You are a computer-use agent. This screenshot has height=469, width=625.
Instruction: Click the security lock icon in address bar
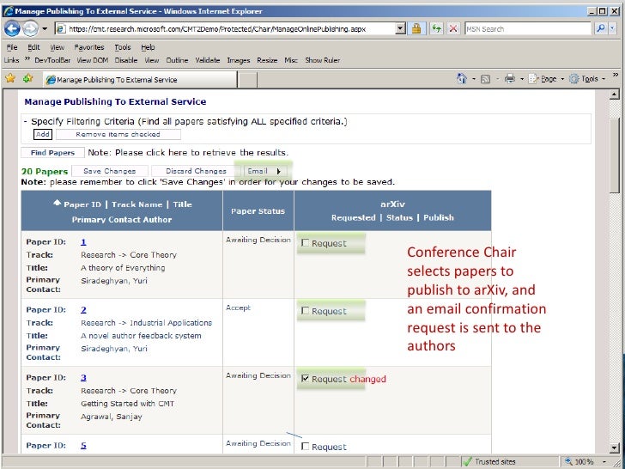[416, 28]
